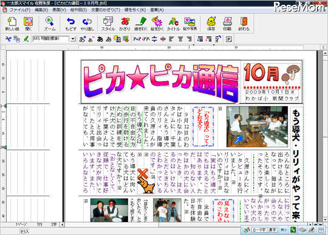Screen dimensions: 328x235
Task: Click the ローマ字 input mode selector
Action: coord(259,230)
